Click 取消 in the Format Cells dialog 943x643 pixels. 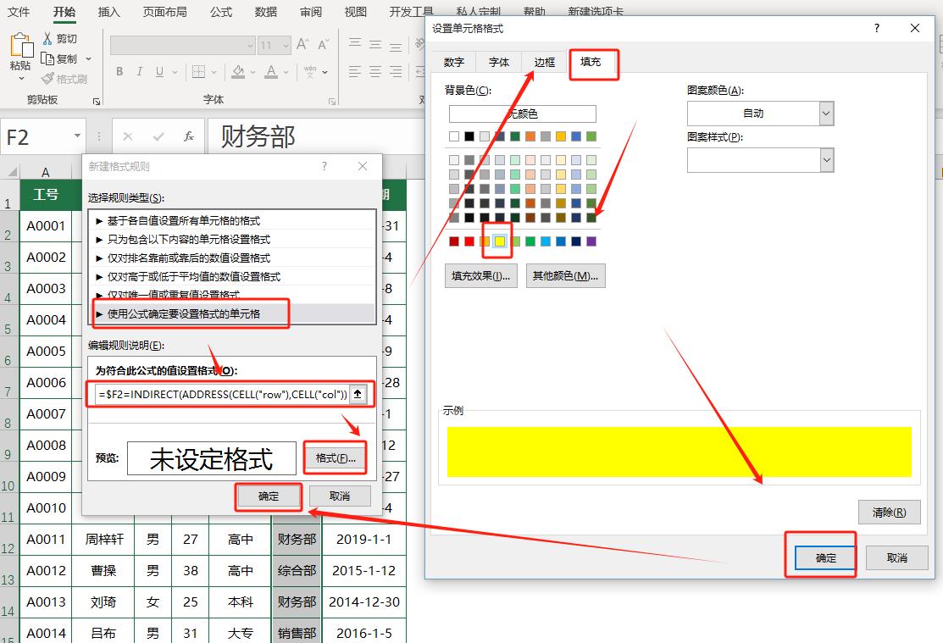[896, 557]
